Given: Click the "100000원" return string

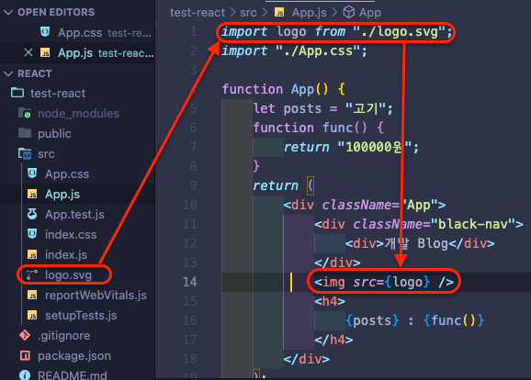Looking at the screenshot, I should (375, 147).
